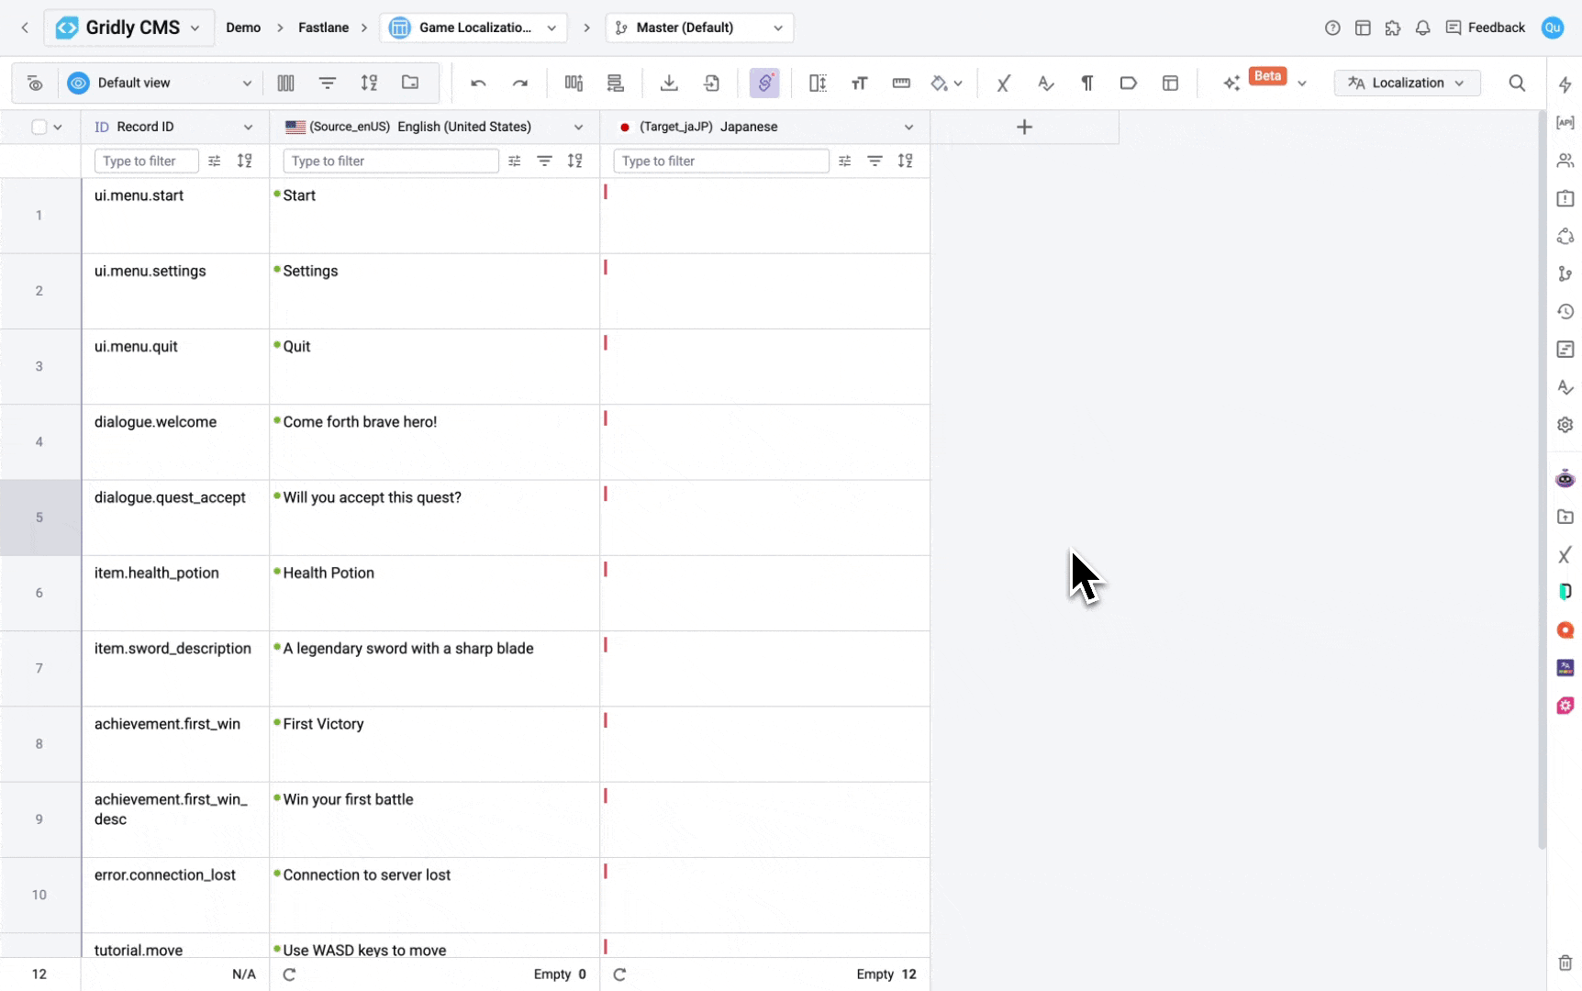Open the history clock icon in sidebar
1582x991 pixels.
coord(1565,312)
